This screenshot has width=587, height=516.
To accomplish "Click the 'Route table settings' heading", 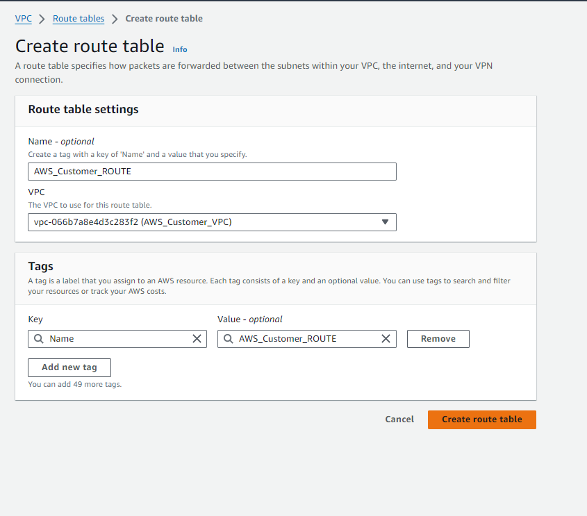I will pyautogui.click(x=83, y=109).
